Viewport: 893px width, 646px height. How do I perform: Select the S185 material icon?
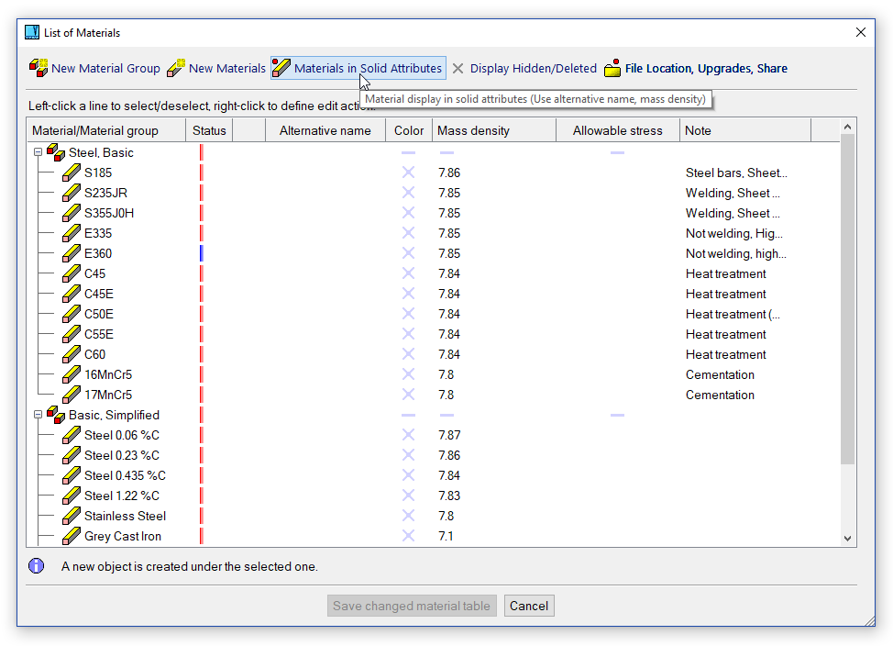[72, 173]
